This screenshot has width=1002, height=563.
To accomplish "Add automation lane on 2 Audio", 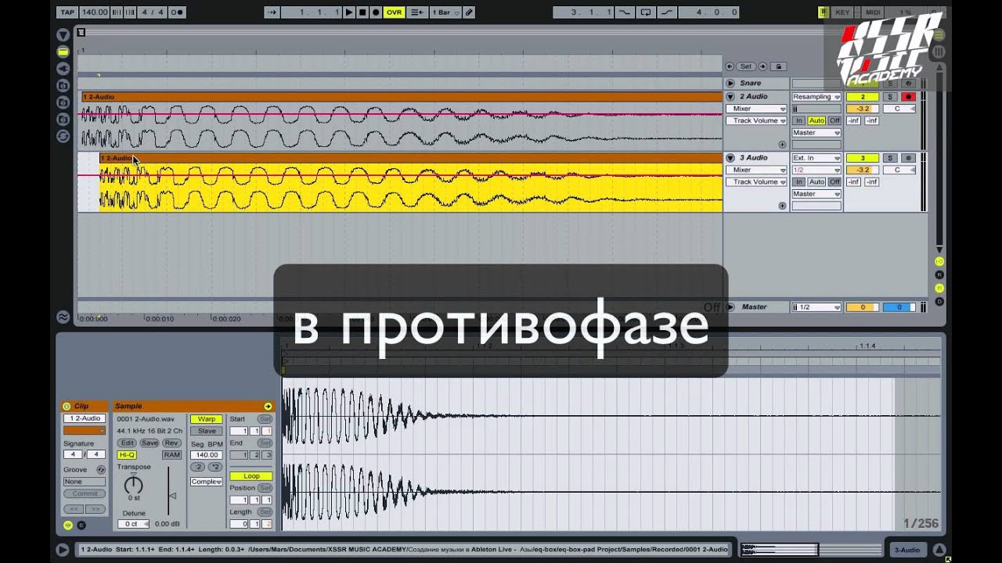I will 782,145.
